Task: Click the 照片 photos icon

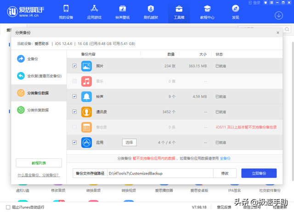Action: click(86, 66)
